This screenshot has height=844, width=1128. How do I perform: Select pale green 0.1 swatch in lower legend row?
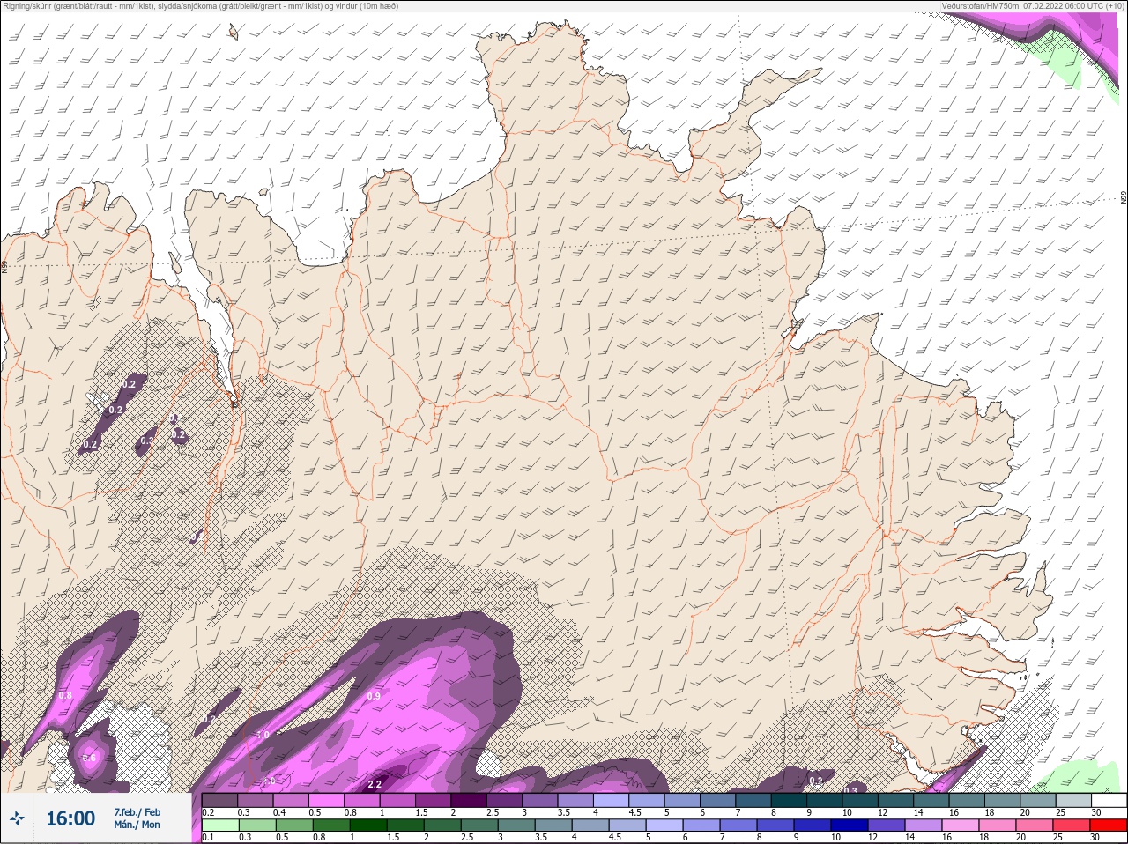pyautogui.click(x=220, y=825)
